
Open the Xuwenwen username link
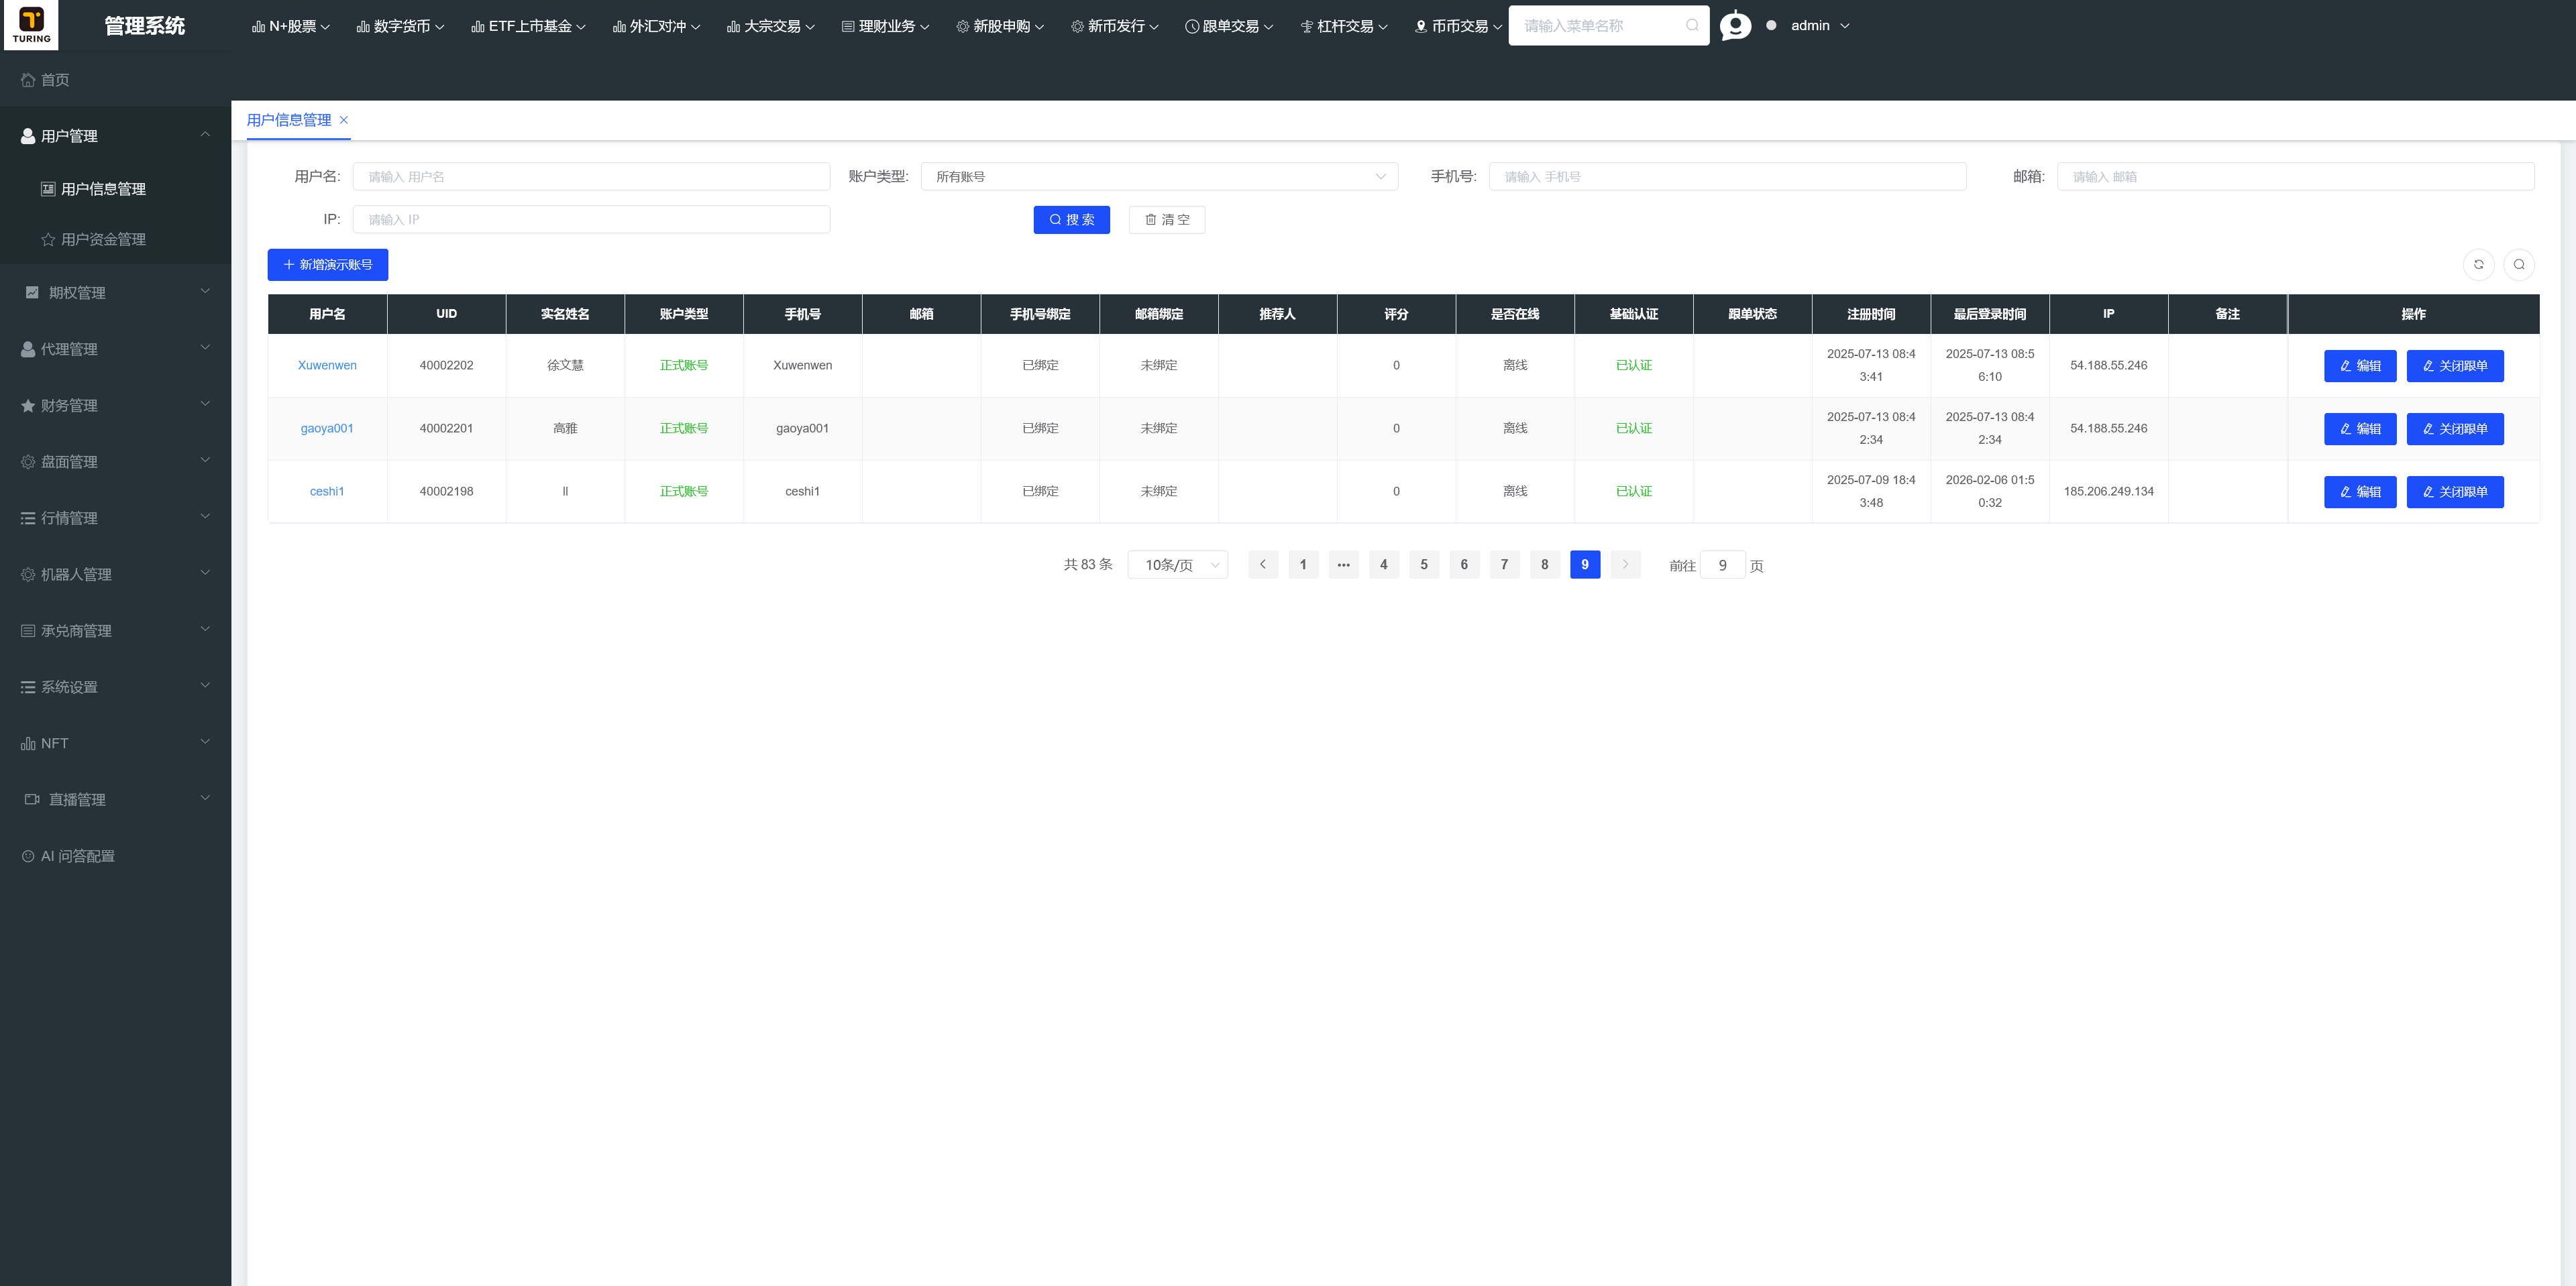(327, 365)
